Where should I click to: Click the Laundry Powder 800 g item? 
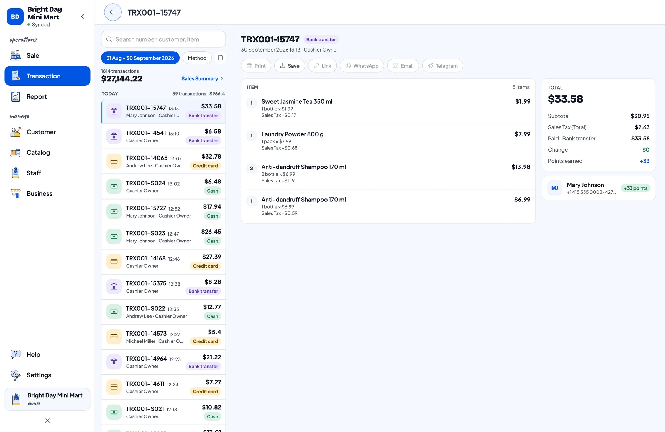(x=388, y=140)
